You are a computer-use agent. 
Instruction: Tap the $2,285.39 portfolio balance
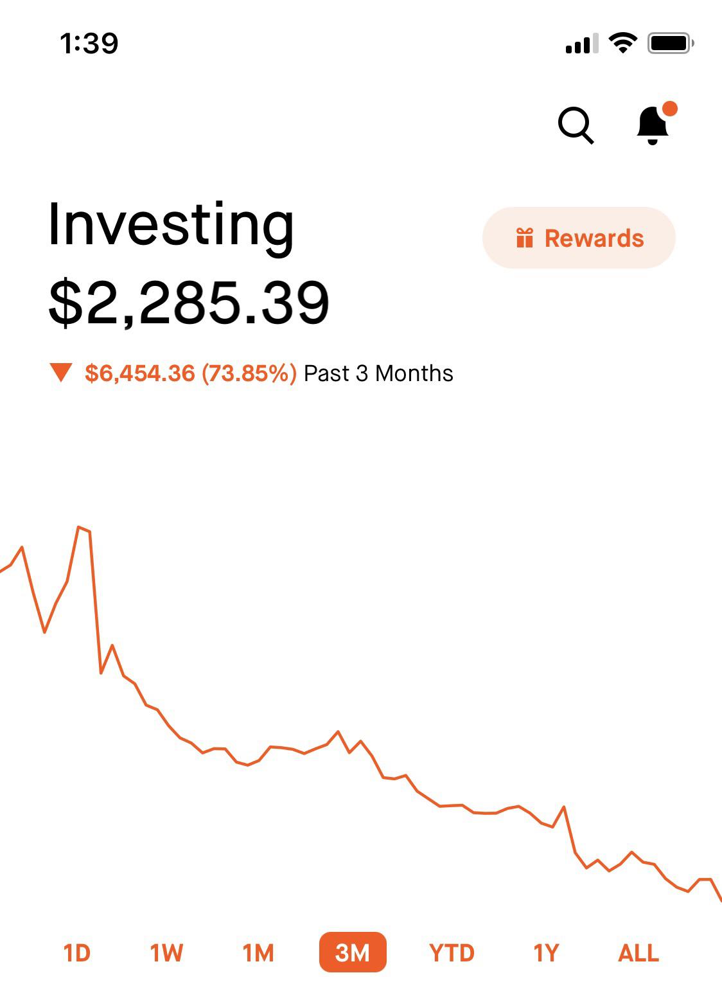point(189,303)
